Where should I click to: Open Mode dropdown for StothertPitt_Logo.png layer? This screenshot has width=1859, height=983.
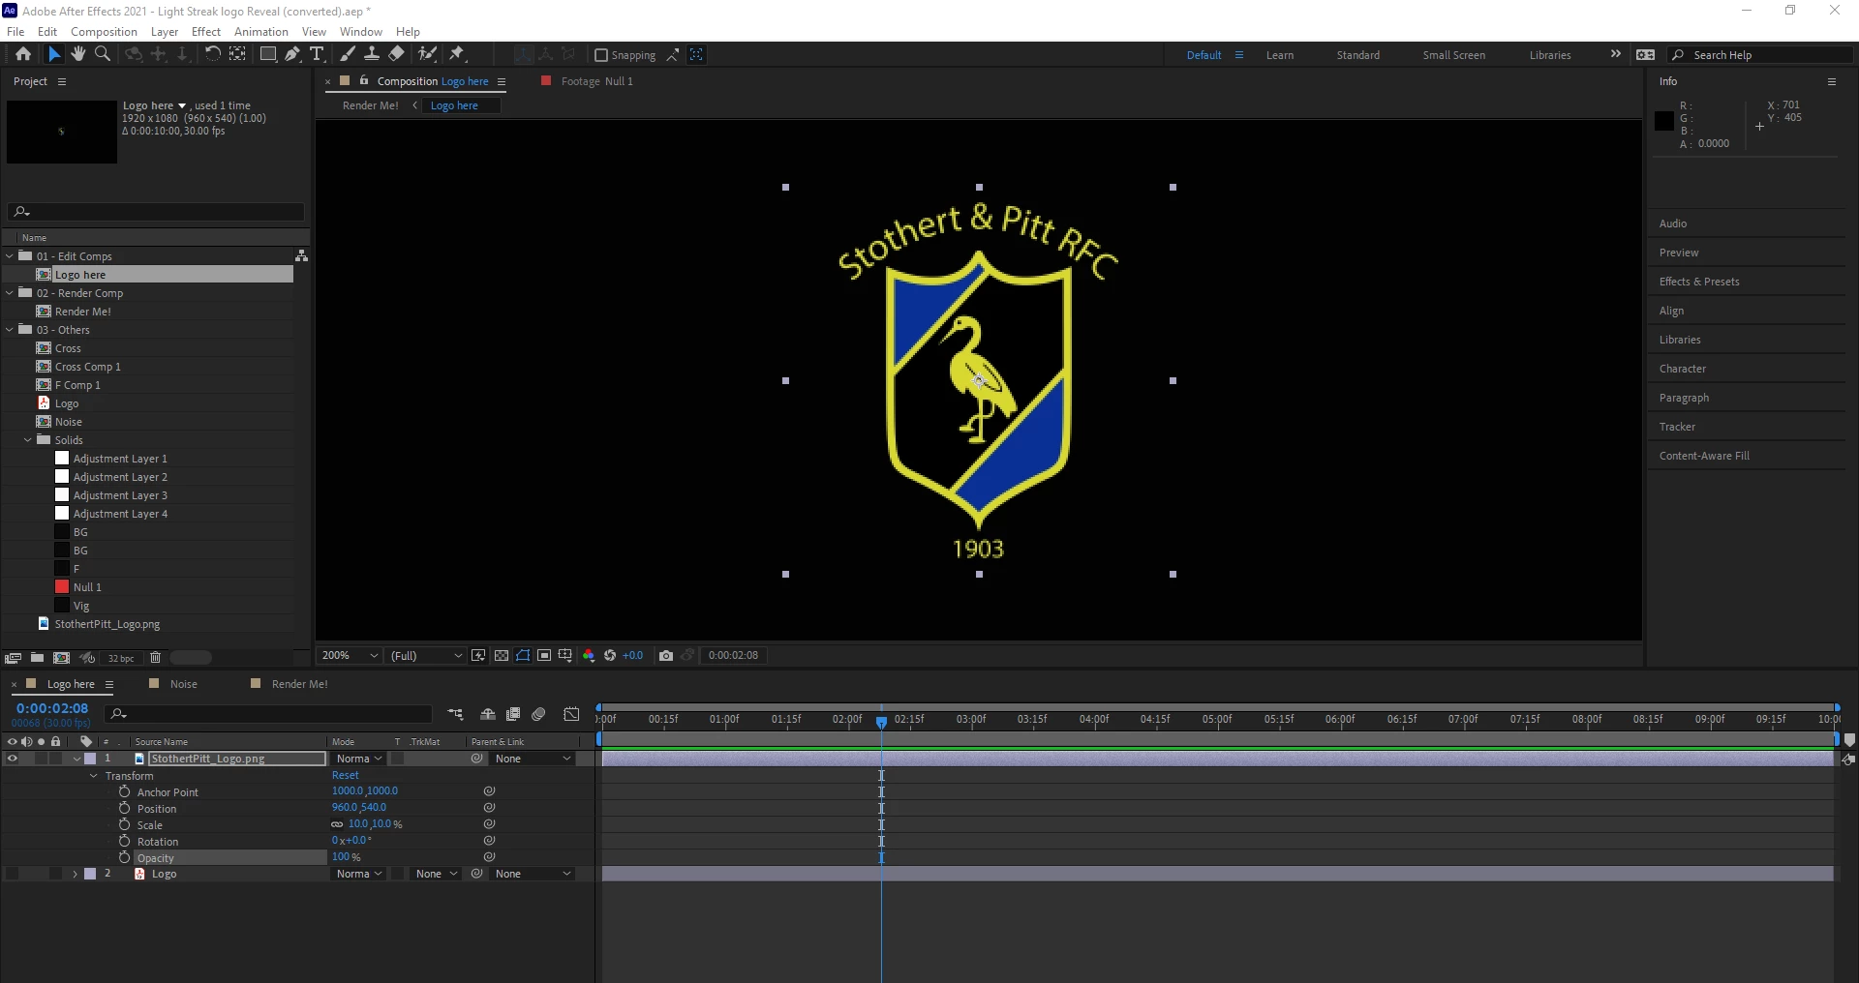pos(358,759)
